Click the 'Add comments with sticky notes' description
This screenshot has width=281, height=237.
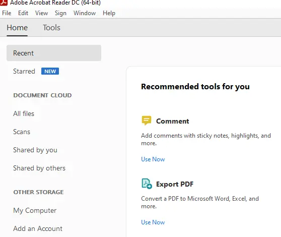206,139
